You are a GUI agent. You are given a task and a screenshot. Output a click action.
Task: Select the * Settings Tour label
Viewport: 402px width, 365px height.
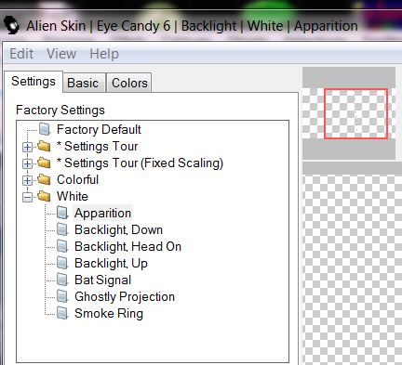point(98,146)
